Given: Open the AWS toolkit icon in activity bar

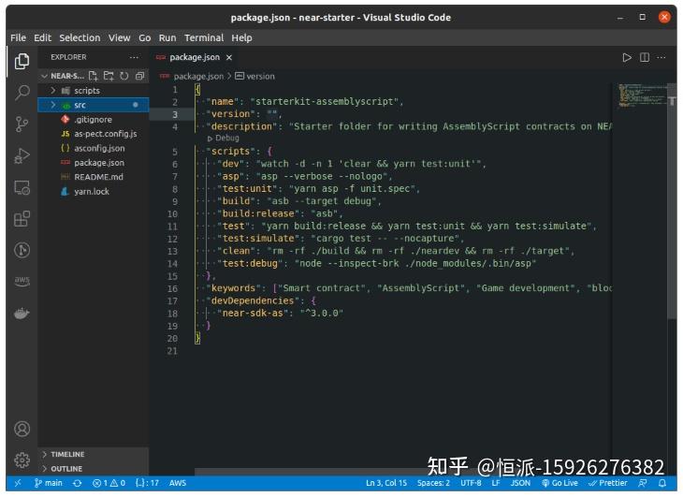Looking at the screenshot, I should pos(22,282).
